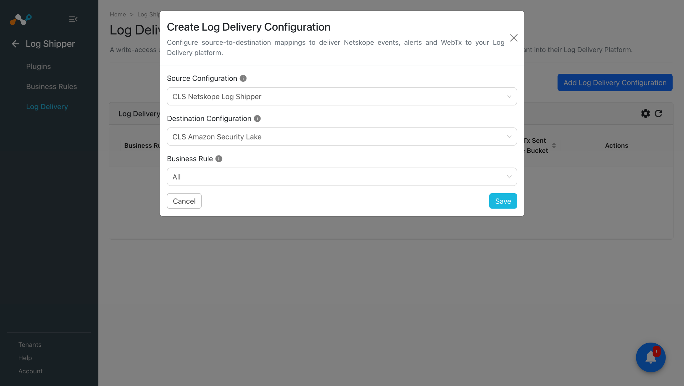Image resolution: width=684 pixels, height=386 pixels.
Task: Expand the Business Rule dropdown
Action: (x=342, y=177)
